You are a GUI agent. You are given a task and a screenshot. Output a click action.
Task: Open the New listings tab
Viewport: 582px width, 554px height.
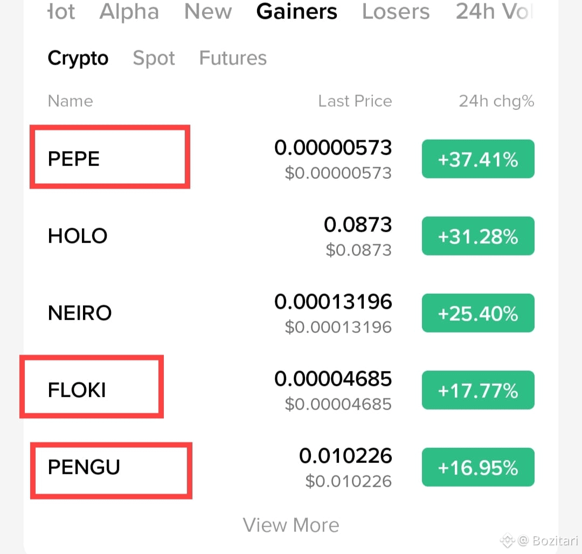coord(207,12)
